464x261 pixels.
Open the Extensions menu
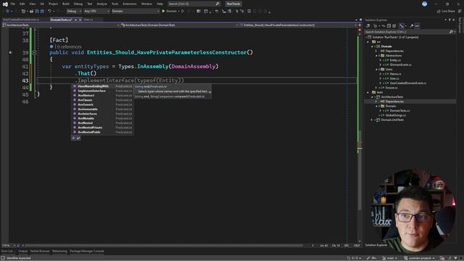pyautogui.click(x=130, y=4)
